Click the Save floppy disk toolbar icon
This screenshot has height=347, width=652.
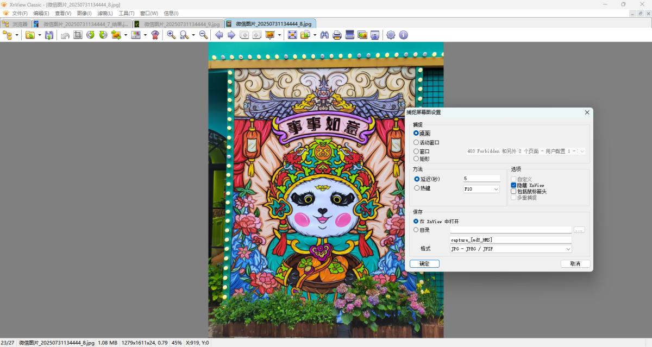click(49, 35)
